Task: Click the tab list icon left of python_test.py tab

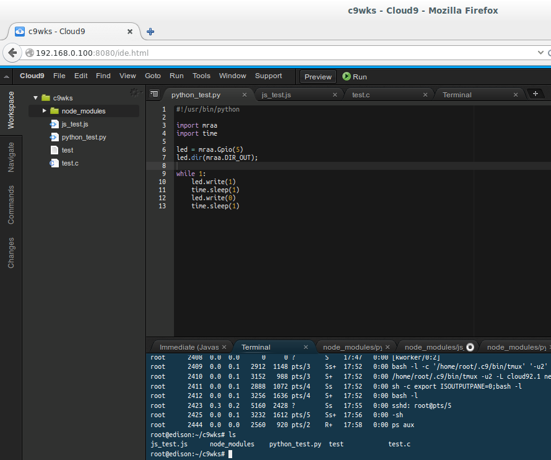Action: (154, 94)
